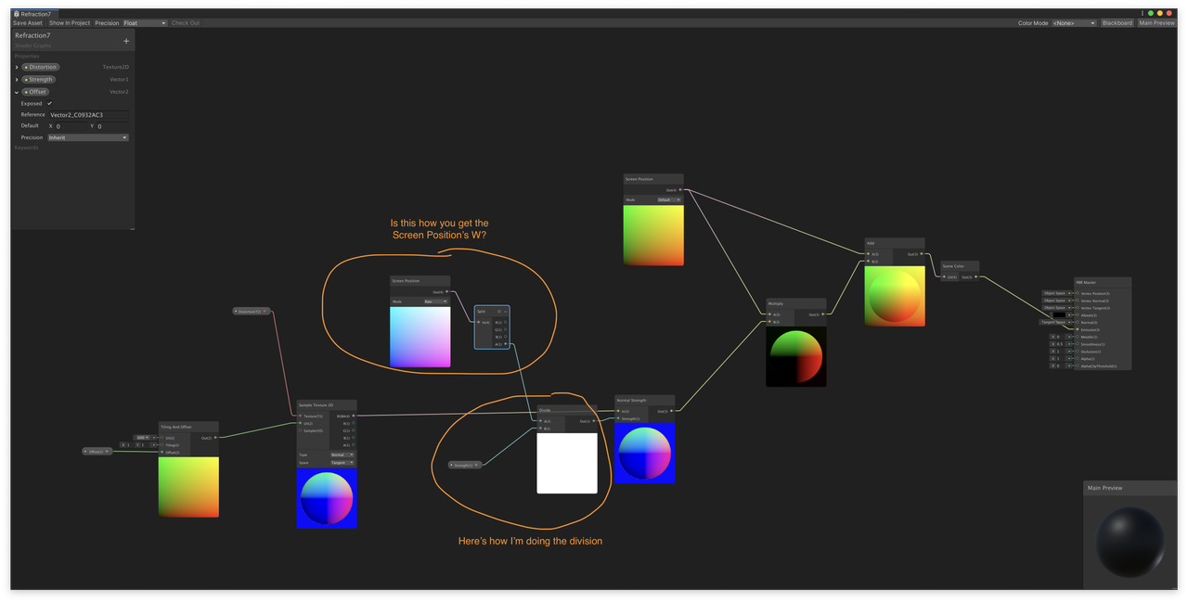Click the Out(2) port of Tiling And Offset
1188x602 pixels.
[215, 438]
